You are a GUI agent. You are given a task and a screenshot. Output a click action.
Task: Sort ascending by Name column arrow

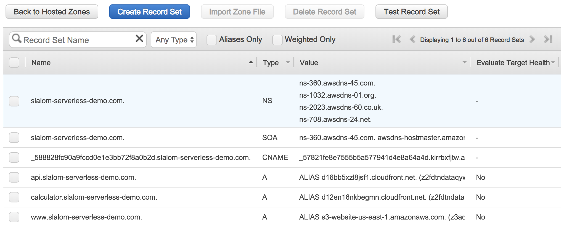coord(251,62)
